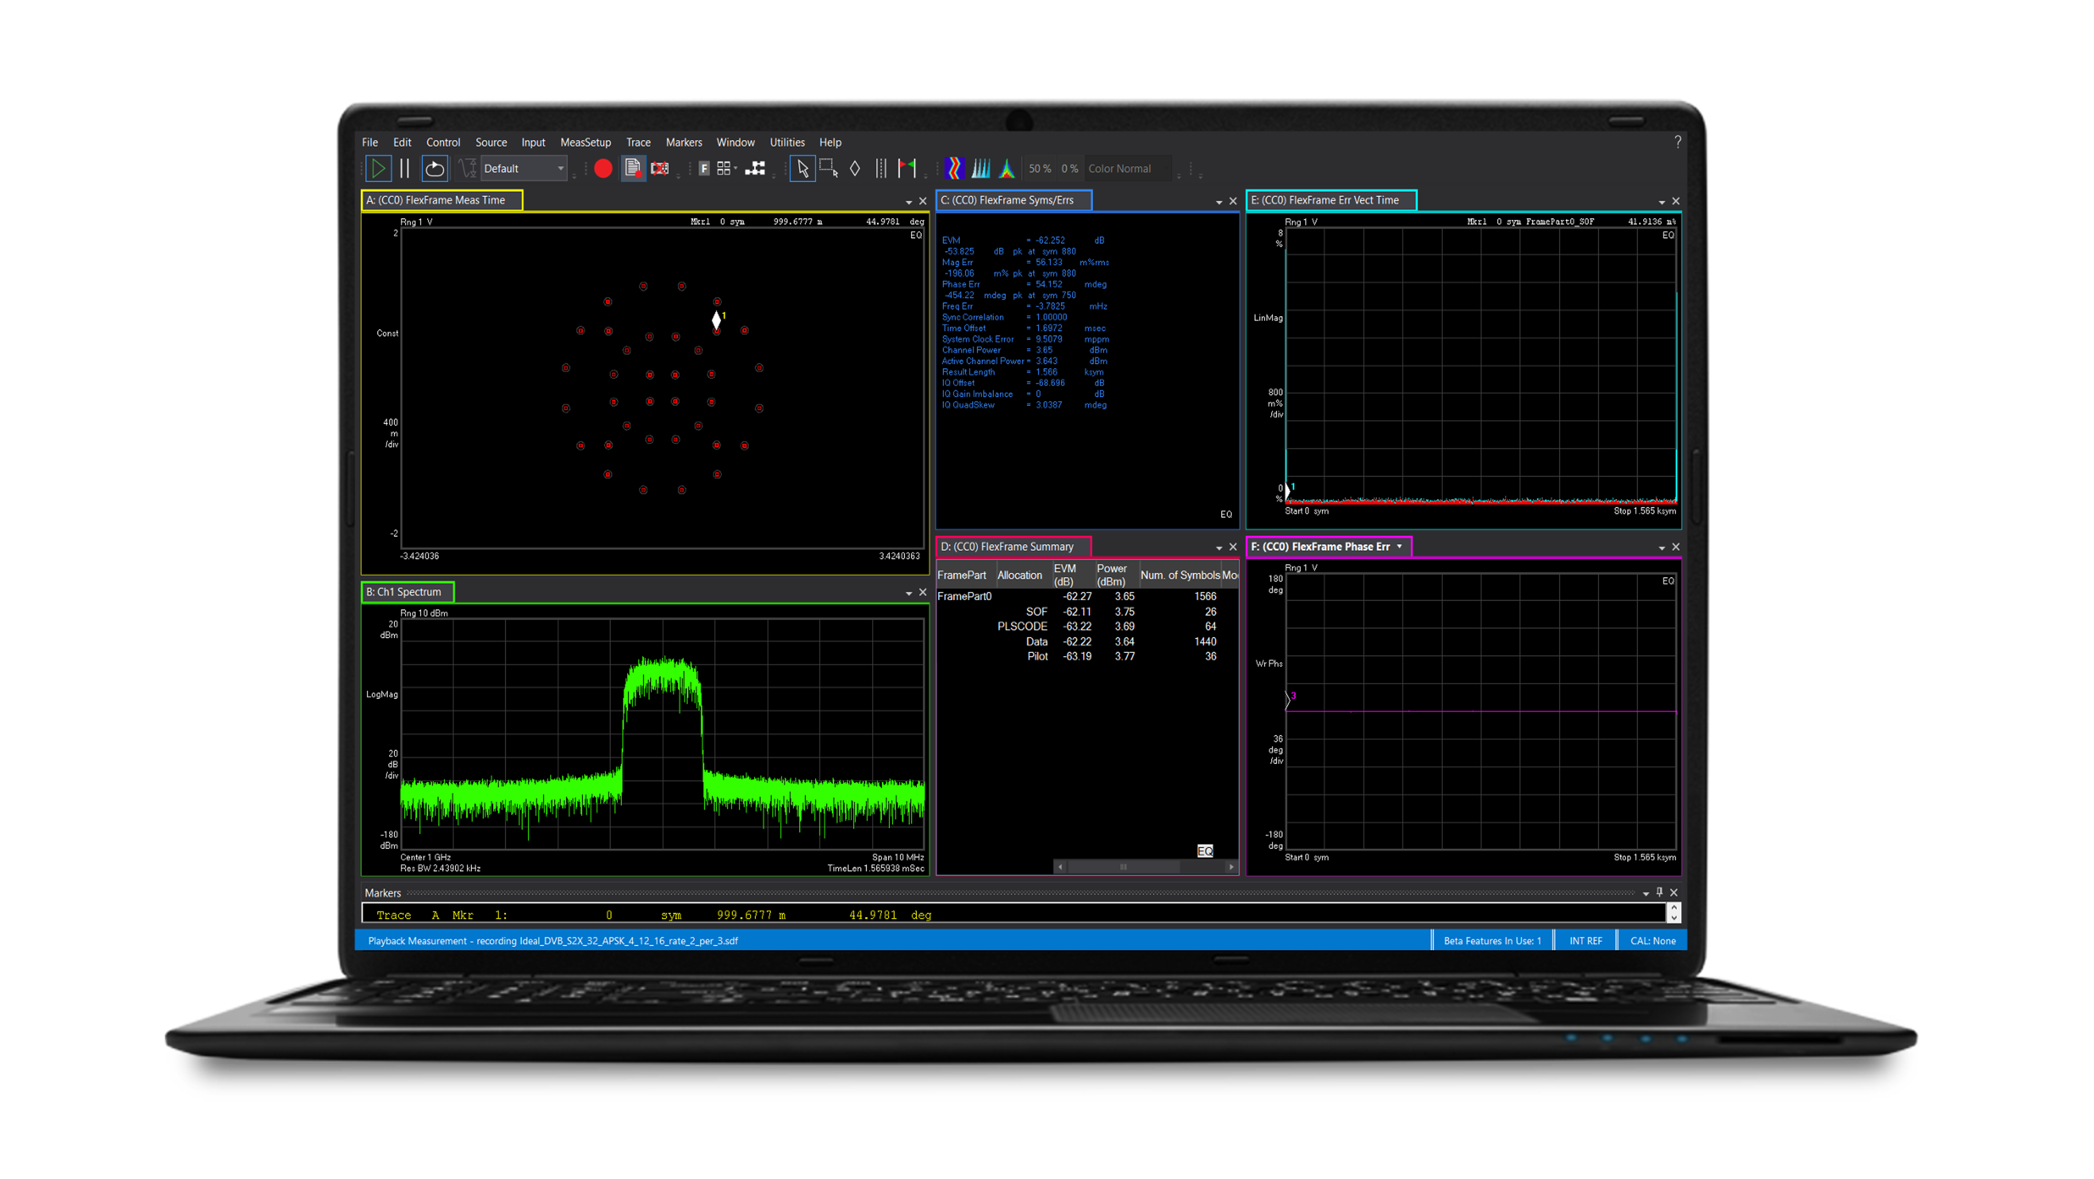The height and width of the screenshot is (1179, 2094).
Task: Start playback with the green Play icon
Action: coord(378,168)
